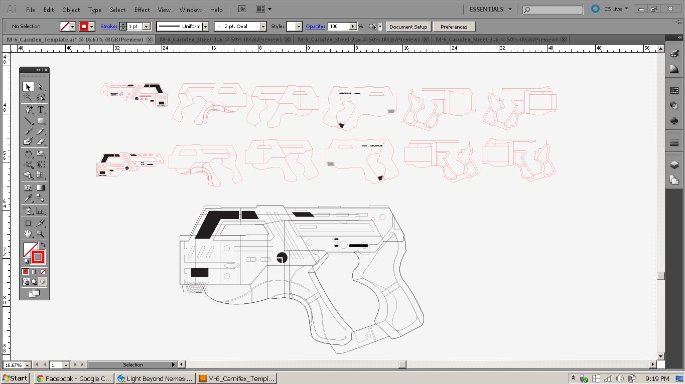
Task: Open 2 pt. Oval brush dropdown
Action: tap(262, 27)
